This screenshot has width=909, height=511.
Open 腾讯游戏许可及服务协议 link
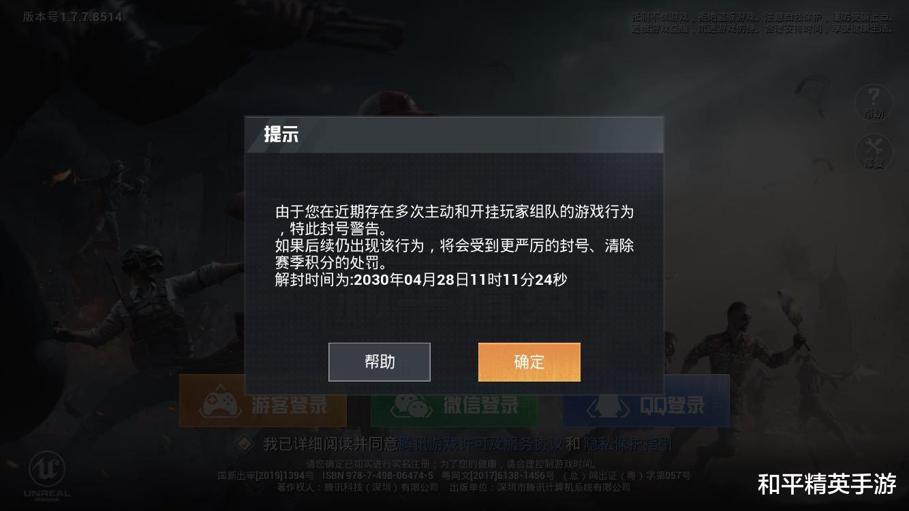pos(481,445)
